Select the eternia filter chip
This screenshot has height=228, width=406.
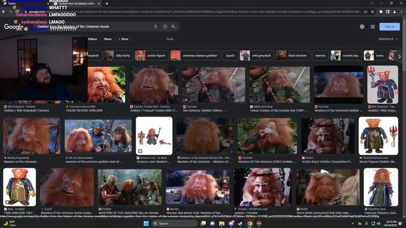tap(320, 56)
